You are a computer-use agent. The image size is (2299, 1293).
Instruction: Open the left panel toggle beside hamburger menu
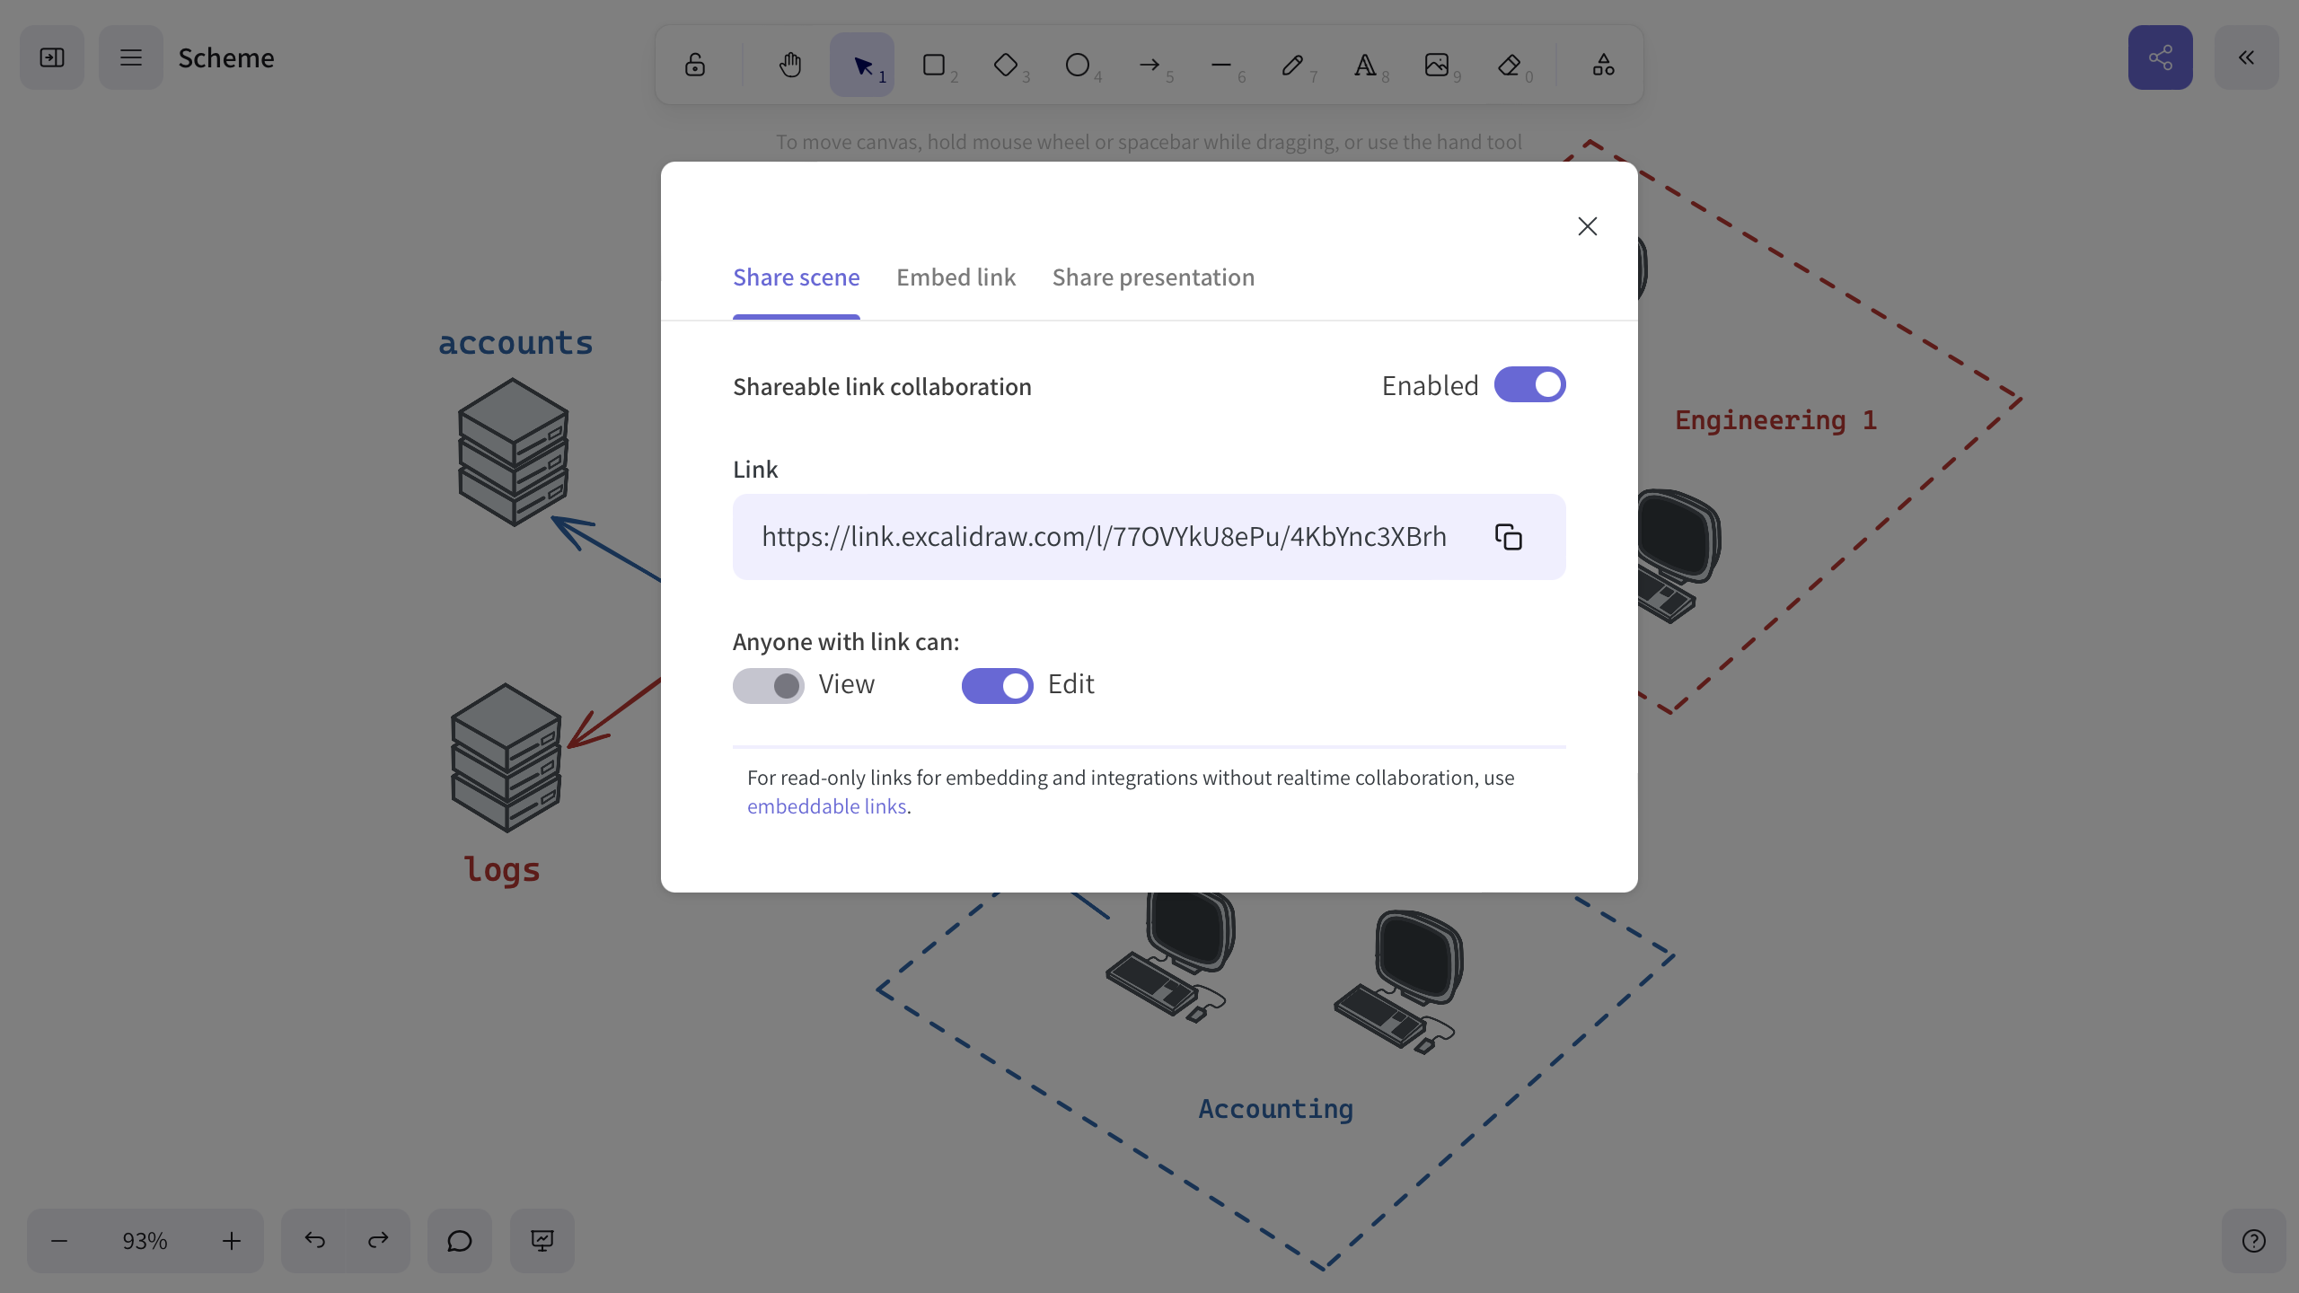[x=51, y=57]
